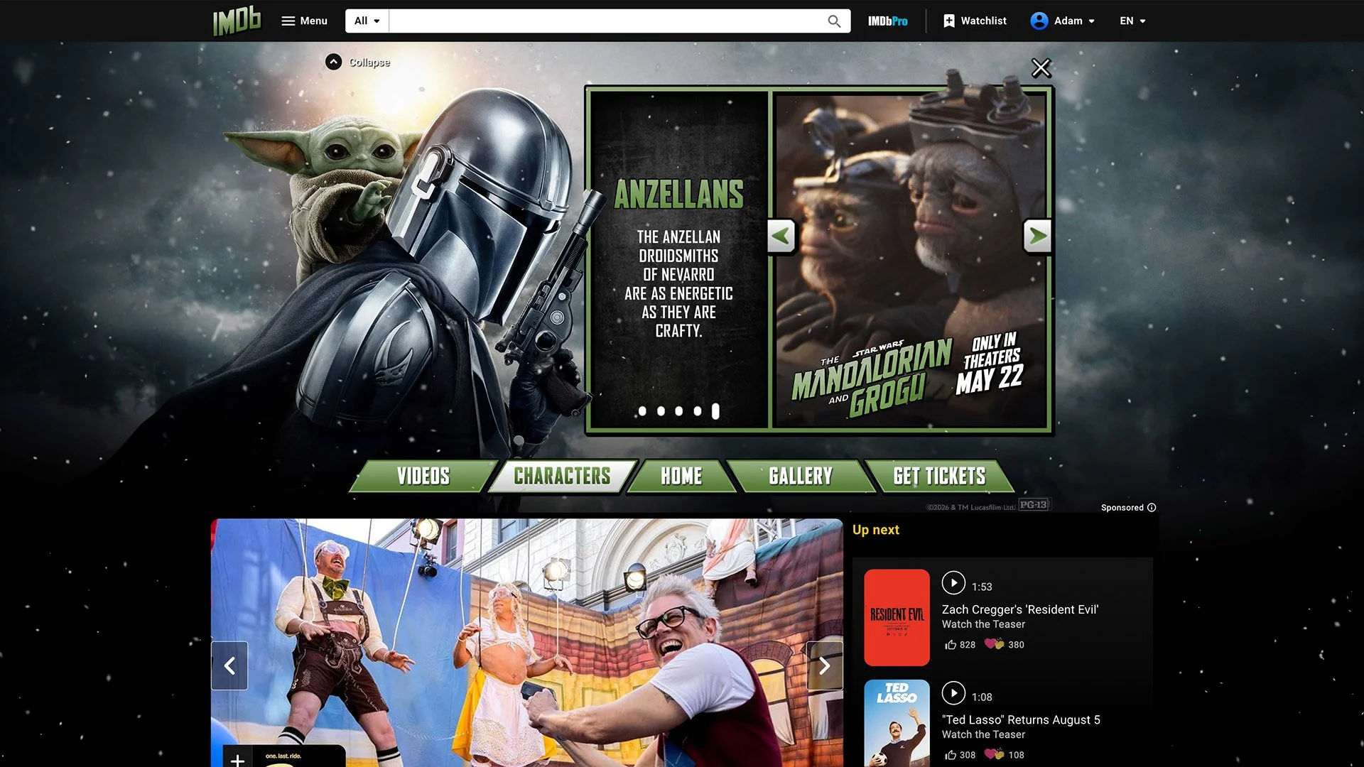Go to previous featured video slide

229,666
